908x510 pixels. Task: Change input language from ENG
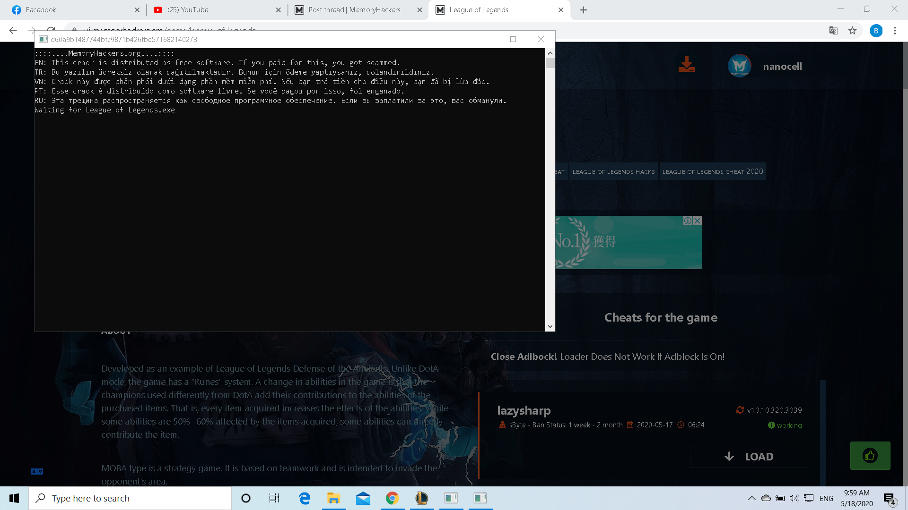(826, 498)
